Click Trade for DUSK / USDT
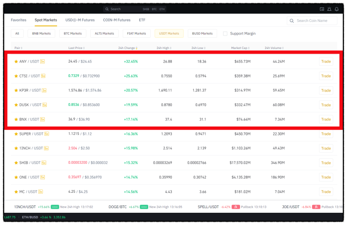Image resolution: width=347 pixels, height=225 pixels. (x=326, y=105)
